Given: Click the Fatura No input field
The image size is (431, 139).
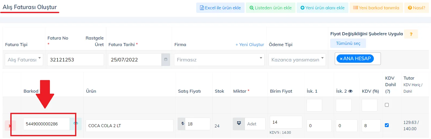Looking at the screenshot, I should pos(75,60).
